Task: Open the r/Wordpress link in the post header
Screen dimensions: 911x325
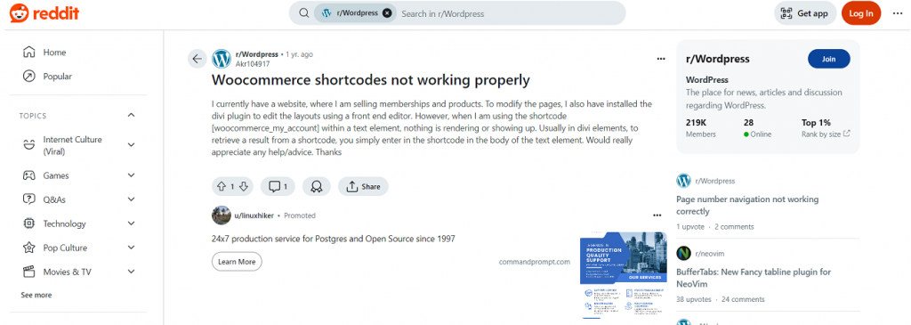Action: click(257, 54)
